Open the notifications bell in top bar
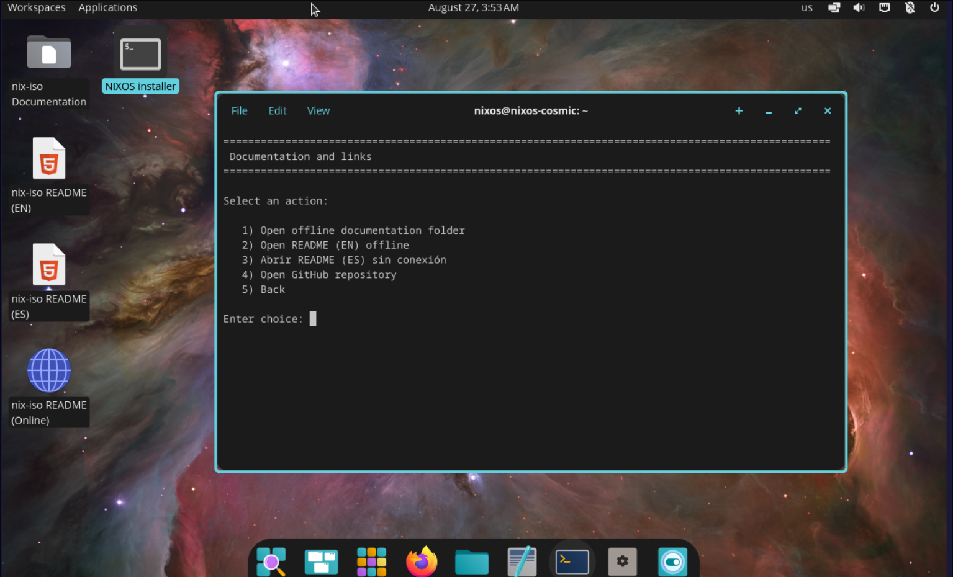953x577 pixels. coord(910,7)
